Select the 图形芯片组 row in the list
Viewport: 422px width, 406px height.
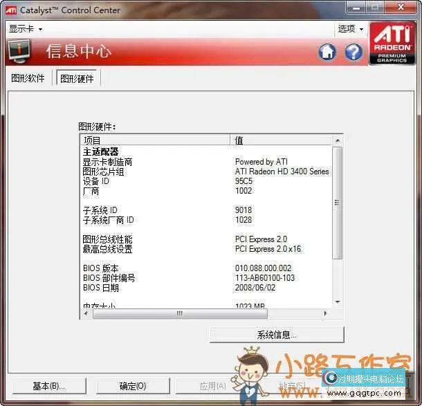coord(104,172)
